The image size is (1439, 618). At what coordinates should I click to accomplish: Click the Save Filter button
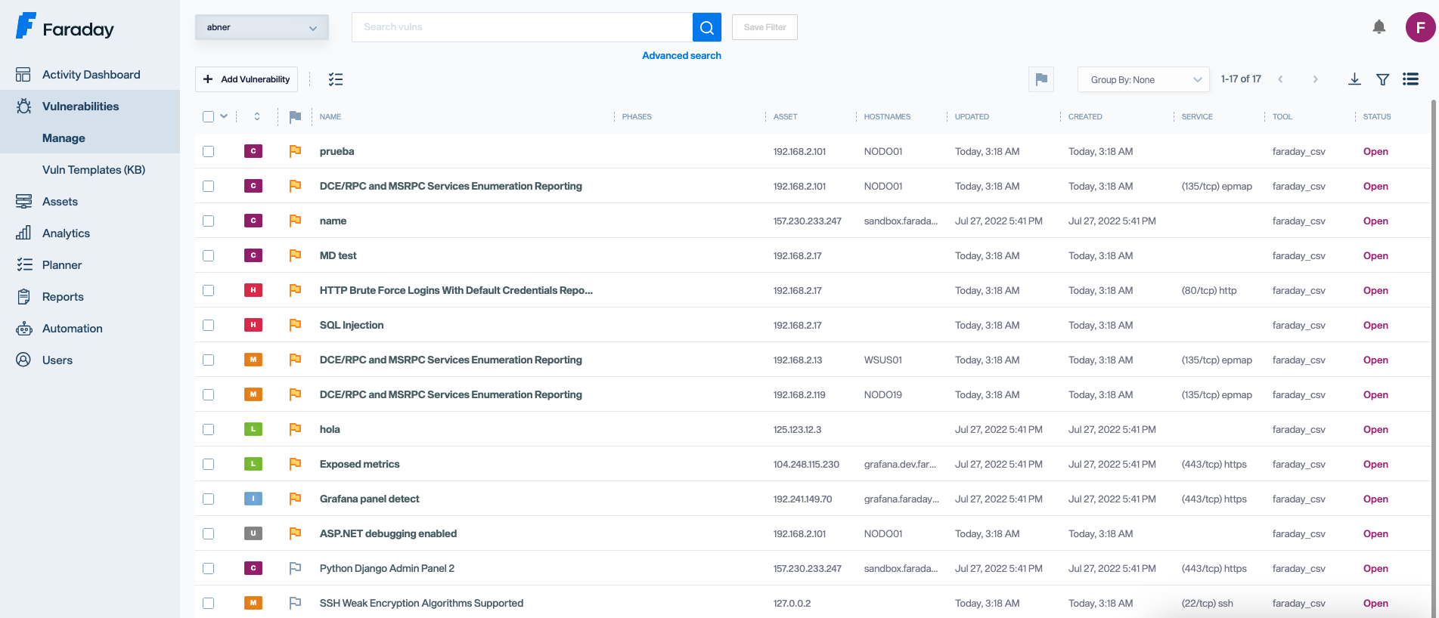764,27
